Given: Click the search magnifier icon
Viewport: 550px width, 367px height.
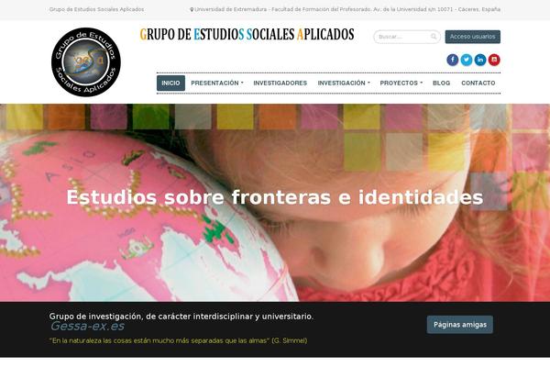Looking at the screenshot, I should [434, 37].
